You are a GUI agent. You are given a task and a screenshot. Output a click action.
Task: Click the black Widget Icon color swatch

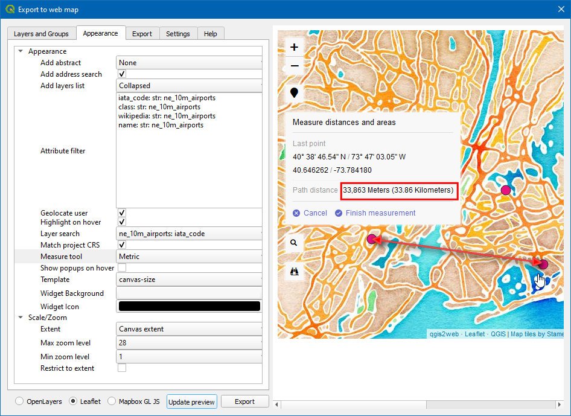189,306
